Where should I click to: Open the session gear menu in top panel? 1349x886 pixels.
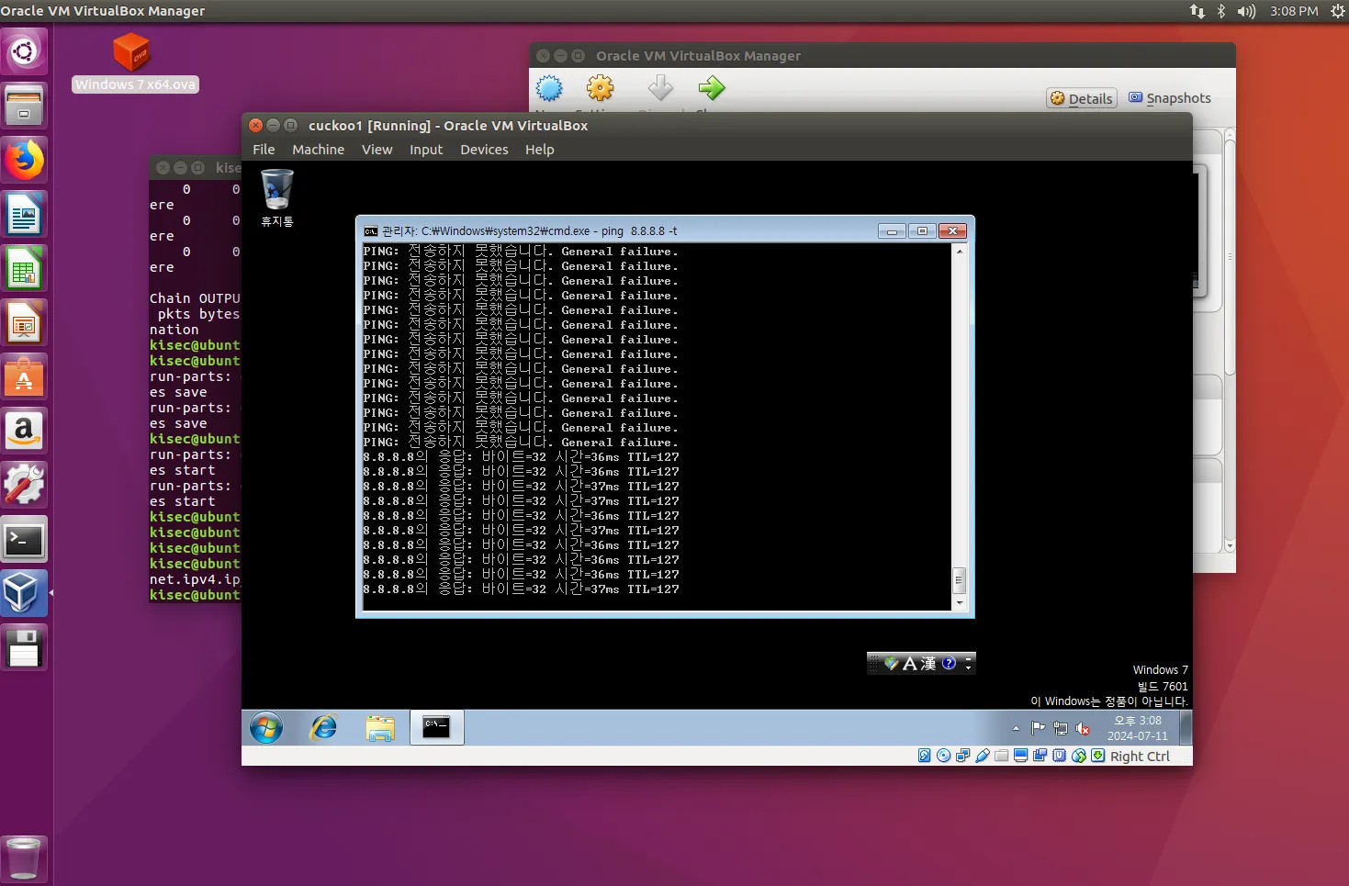1337,11
